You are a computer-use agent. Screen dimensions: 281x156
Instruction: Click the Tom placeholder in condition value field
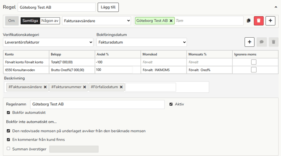[180, 21]
